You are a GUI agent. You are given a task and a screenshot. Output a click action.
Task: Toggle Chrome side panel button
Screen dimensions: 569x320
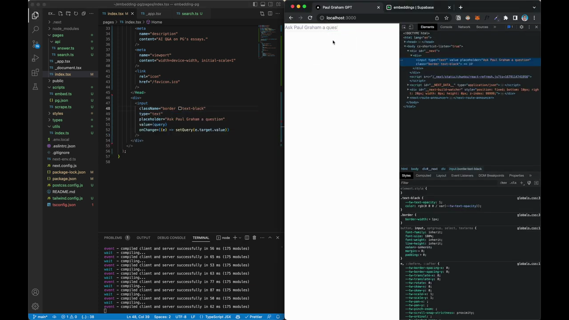point(515,18)
